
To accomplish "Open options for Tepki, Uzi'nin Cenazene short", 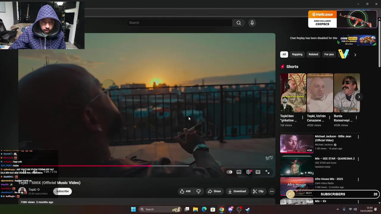I will (330, 118).
